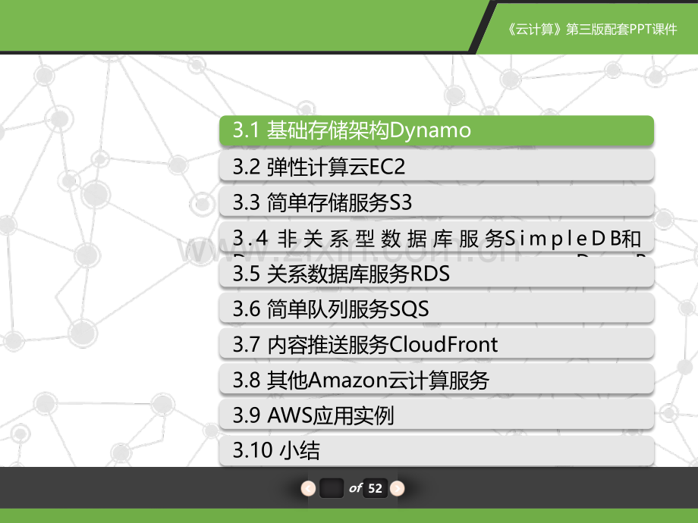Click the header text 《云计算》第三版配套PPT课件

click(x=592, y=30)
